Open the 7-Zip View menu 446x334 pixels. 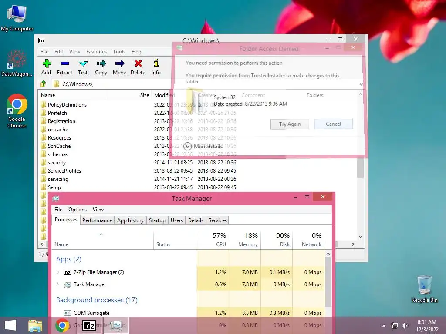coord(74,52)
